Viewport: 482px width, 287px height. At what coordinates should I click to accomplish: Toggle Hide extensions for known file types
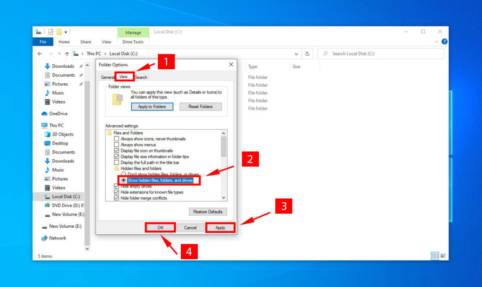(x=117, y=192)
